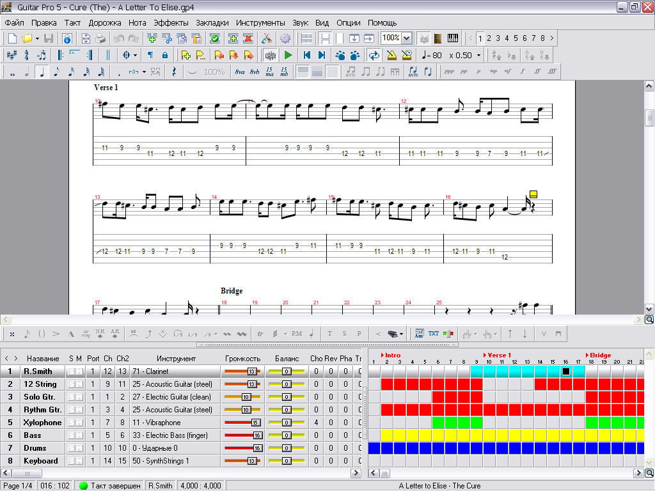The width and height of the screenshot is (655, 491).
Task: Toggle Solo for R.Smith track
Action: click(x=71, y=371)
